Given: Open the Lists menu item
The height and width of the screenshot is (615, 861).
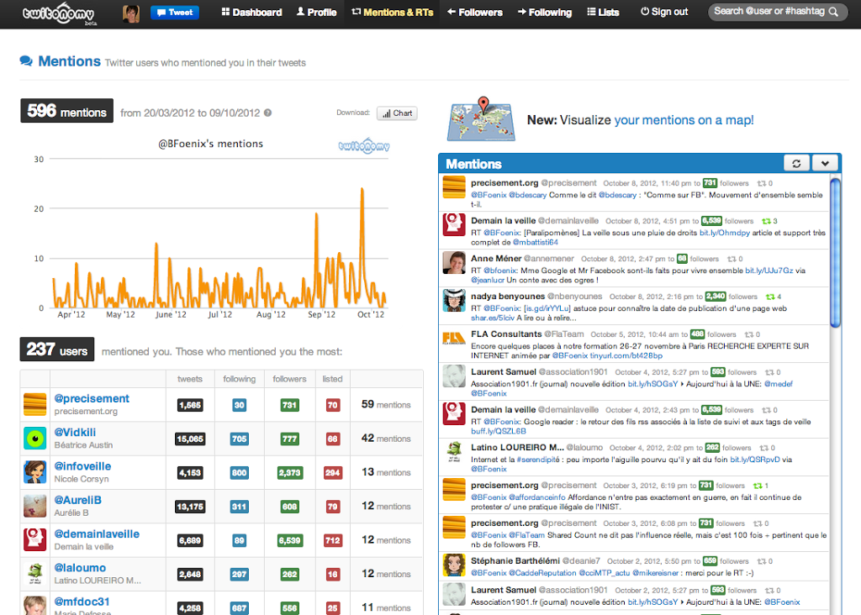Looking at the screenshot, I should click(602, 12).
